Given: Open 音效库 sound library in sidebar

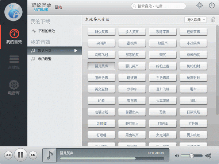Looking at the screenshot, I should (x=14, y=62).
